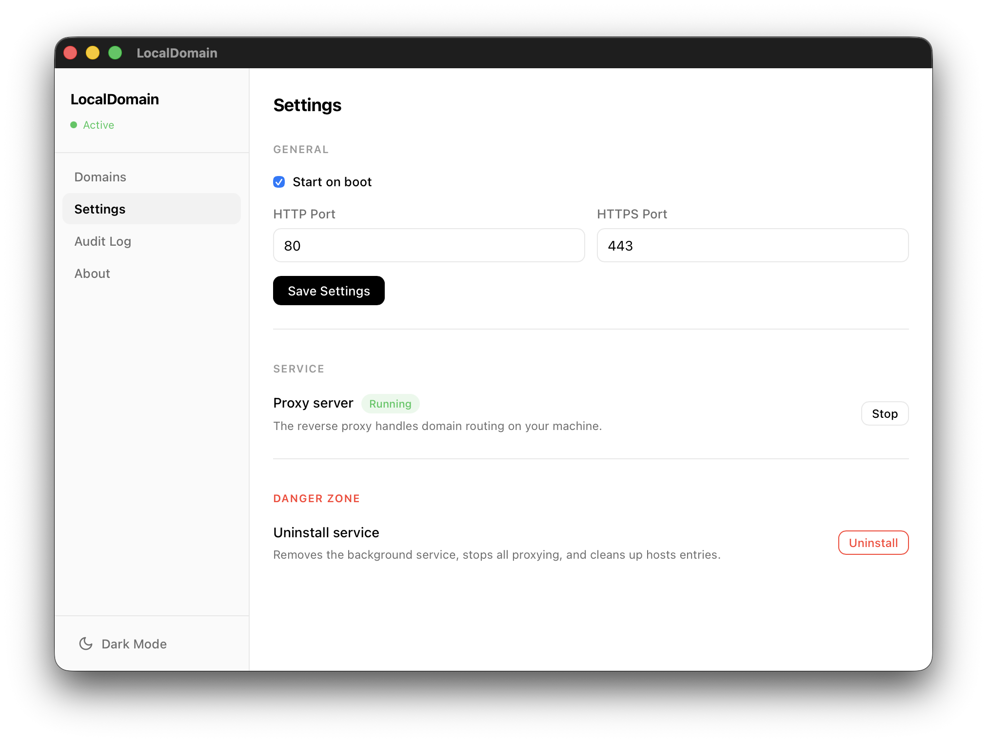Open the About page
Image resolution: width=987 pixels, height=743 pixels.
pyautogui.click(x=92, y=273)
